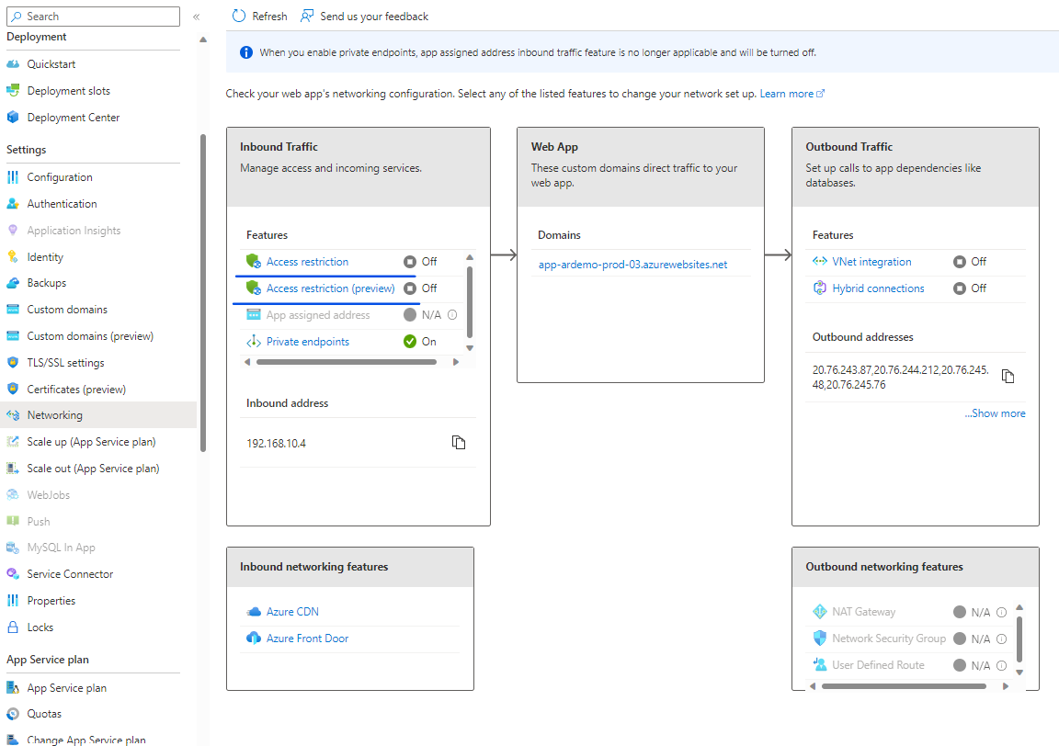Open Configuration in the Settings menu
The width and height of the screenshot is (1059, 746).
click(60, 177)
